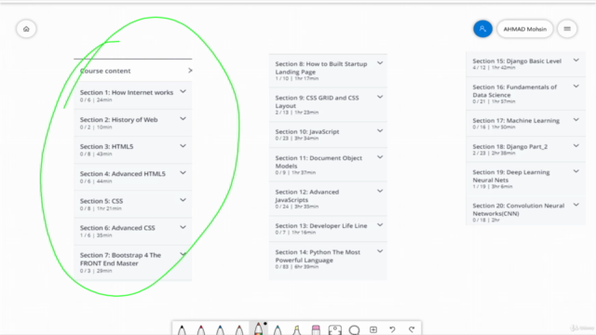
Task: Expand Section 9 CSS GRID chevron
Action: tap(380, 97)
